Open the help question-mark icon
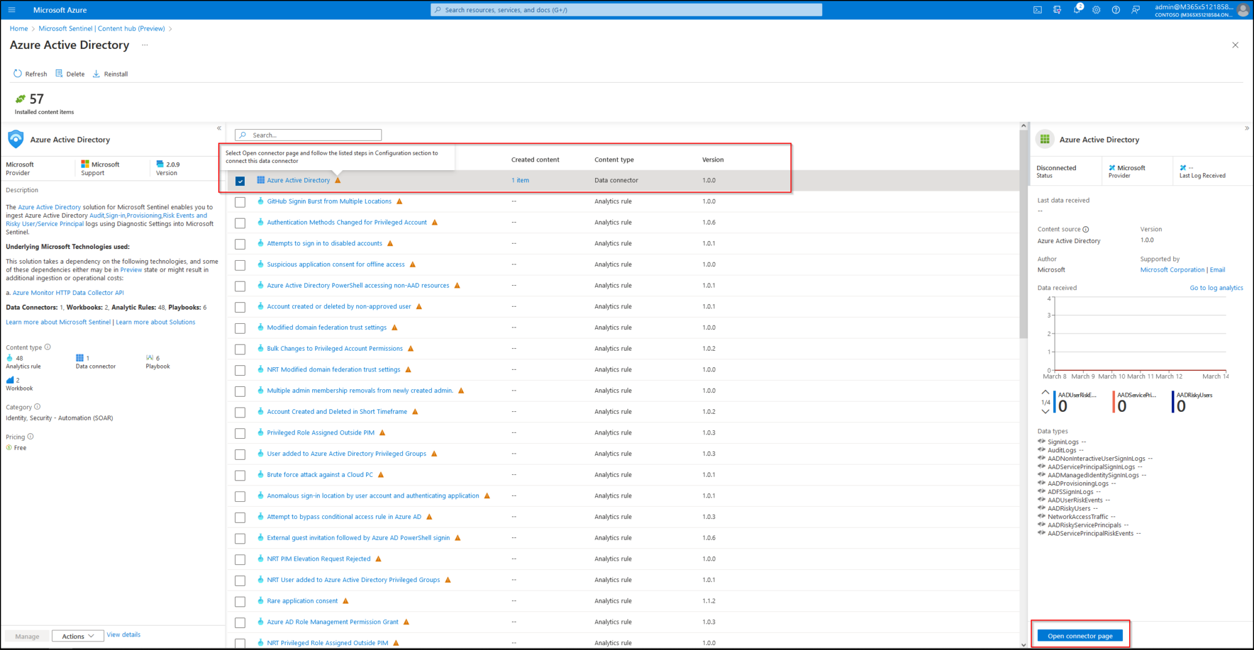This screenshot has height=650, width=1254. pyautogui.click(x=1116, y=10)
